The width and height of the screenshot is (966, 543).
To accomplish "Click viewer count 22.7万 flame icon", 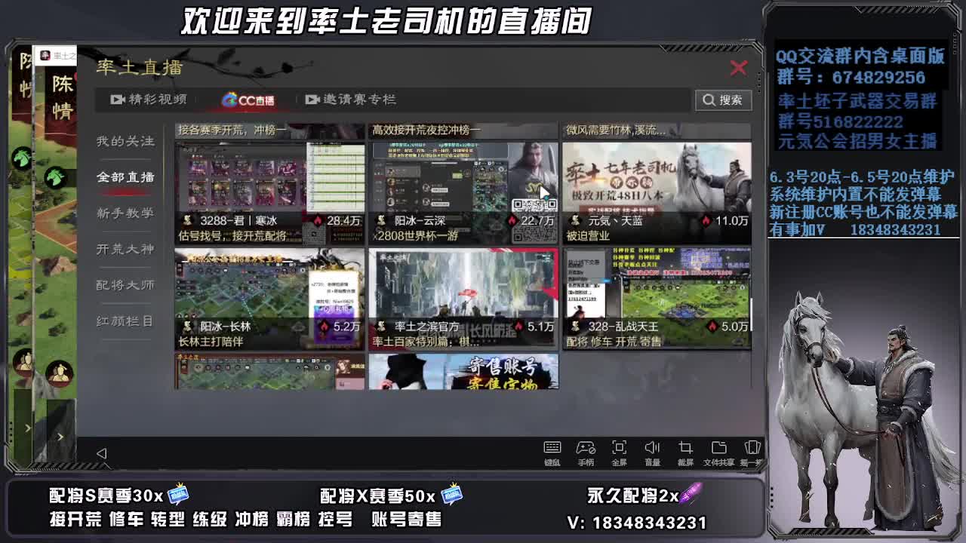I will pyautogui.click(x=512, y=221).
